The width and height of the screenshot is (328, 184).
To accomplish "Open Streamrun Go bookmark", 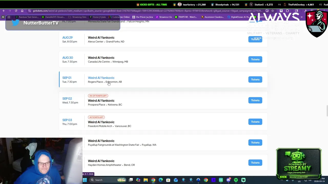I will pyautogui.click(x=164, y=17).
